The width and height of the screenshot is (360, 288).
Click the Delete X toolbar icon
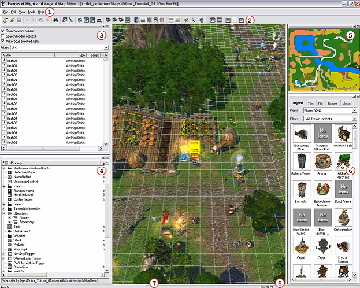tap(47, 20)
